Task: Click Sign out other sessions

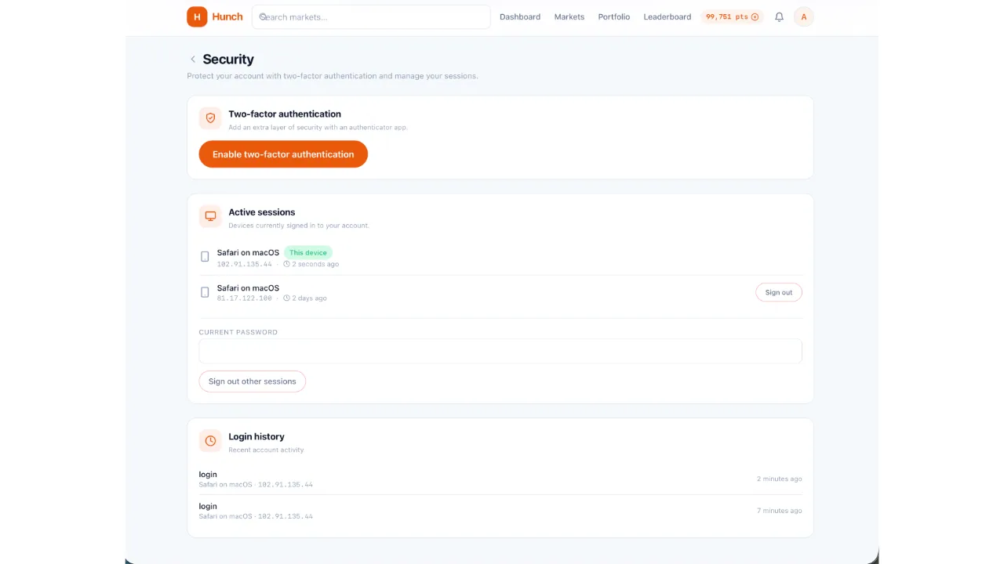Action: 253,381
